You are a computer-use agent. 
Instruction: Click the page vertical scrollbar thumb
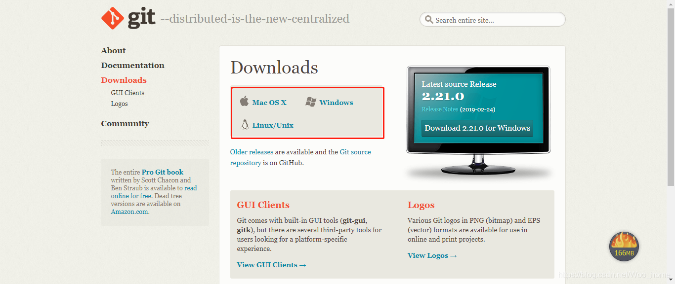pyautogui.click(x=671, y=96)
